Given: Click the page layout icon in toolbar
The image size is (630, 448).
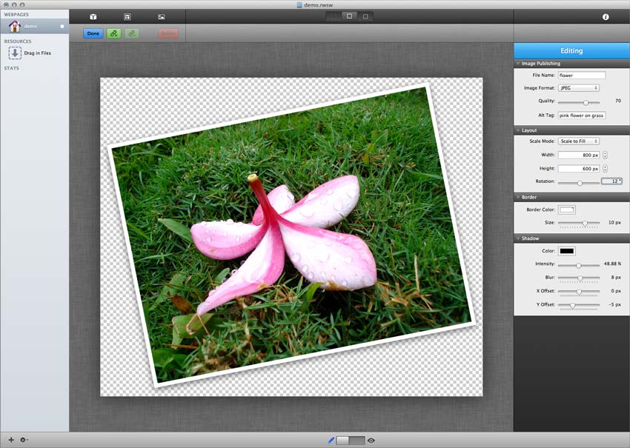Looking at the screenshot, I should [x=127, y=16].
